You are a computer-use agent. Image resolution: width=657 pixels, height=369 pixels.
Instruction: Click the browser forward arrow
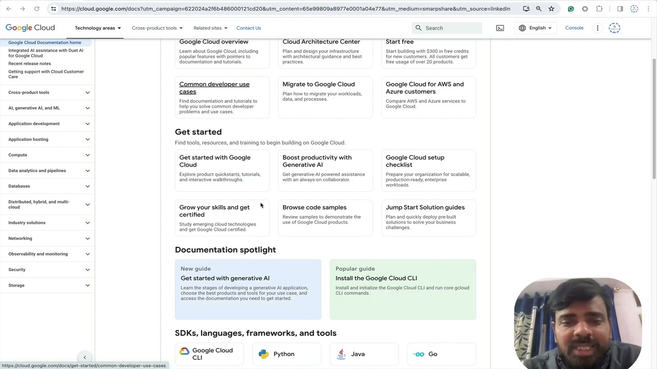[x=23, y=9]
